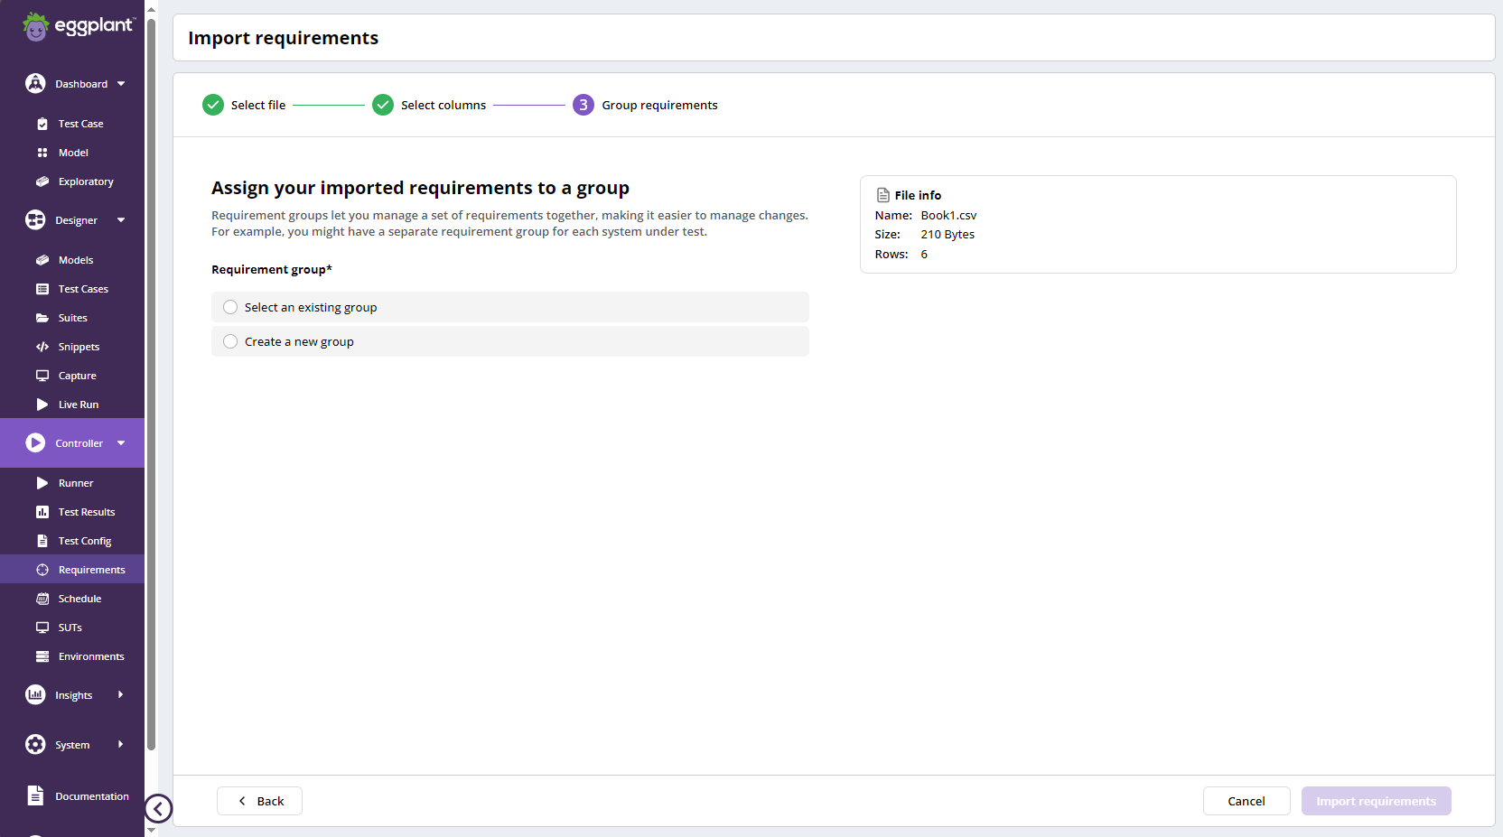
Task: Open the Capture monitor icon
Action: pyautogui.click(x=42, y=376)
